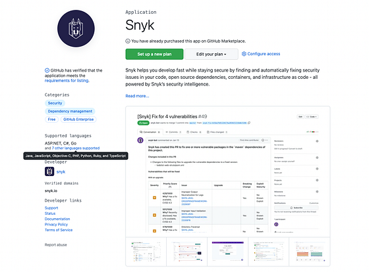Screen dimensions: 369x272
Task: Select the first screenshot thumbnail
Action: [x=146, y=252]
